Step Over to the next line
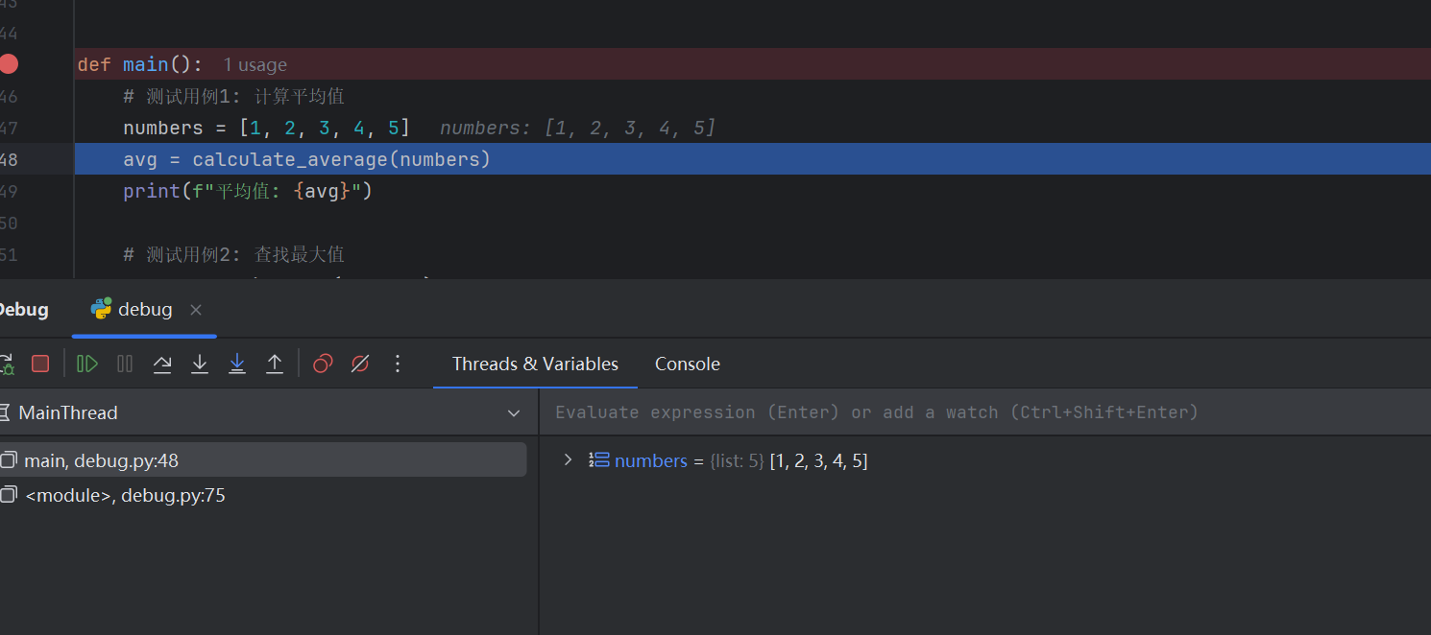Screen dimensions: 1431x635 (162, 364)
